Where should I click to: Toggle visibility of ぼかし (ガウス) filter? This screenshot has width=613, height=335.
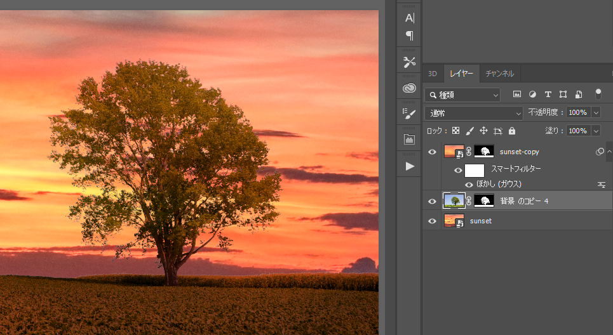pos(469,185)
